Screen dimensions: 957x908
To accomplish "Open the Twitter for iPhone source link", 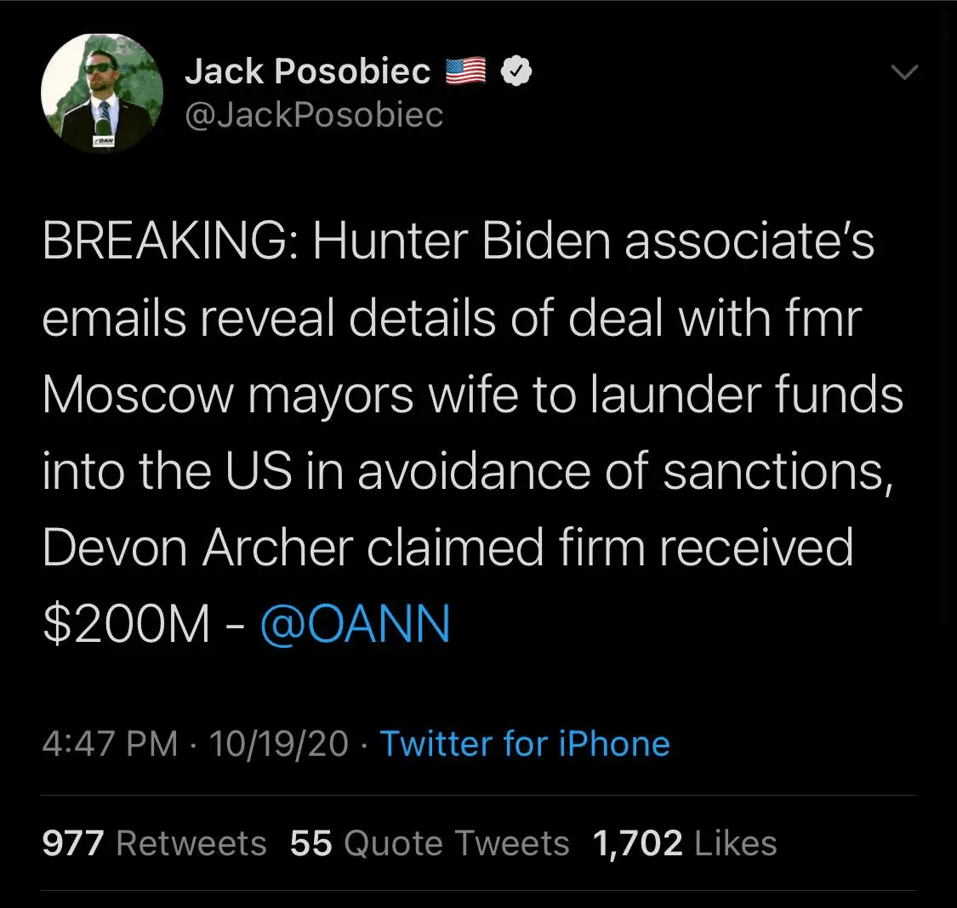I will (x=525, y=744).
